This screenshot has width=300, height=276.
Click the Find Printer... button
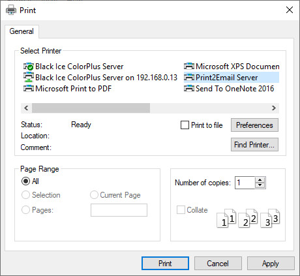coord(254,145)
